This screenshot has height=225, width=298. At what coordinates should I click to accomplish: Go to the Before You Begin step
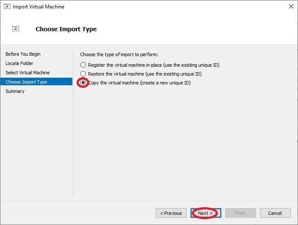pos(23,54)
